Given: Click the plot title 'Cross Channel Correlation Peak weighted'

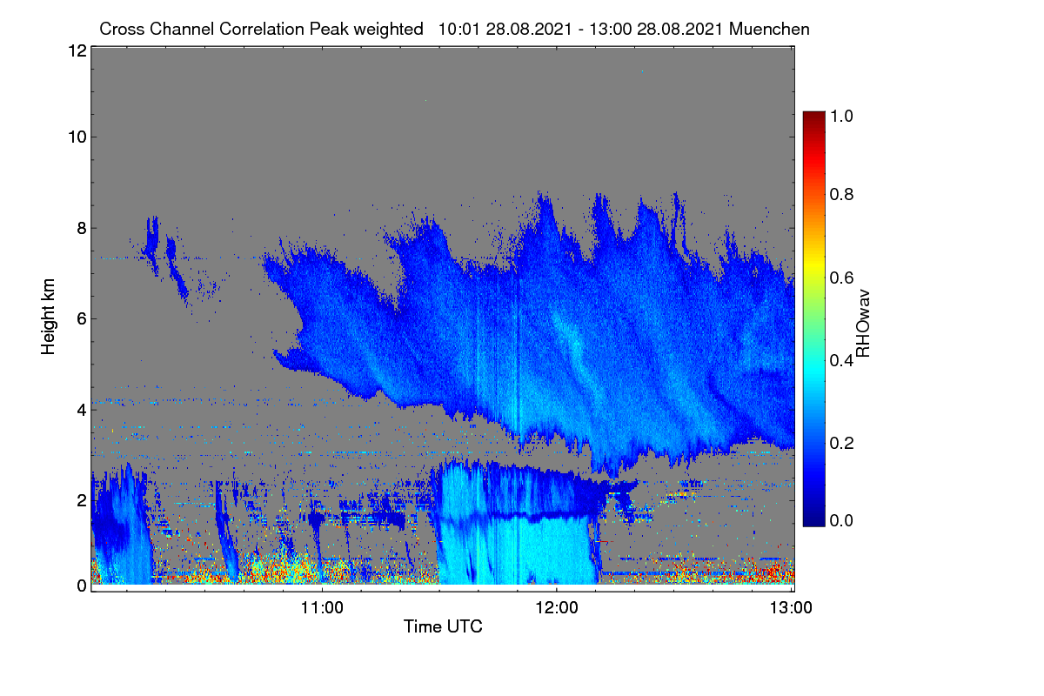Looking at the screenshot, I should pyautogui.click(x=261, y=29).
